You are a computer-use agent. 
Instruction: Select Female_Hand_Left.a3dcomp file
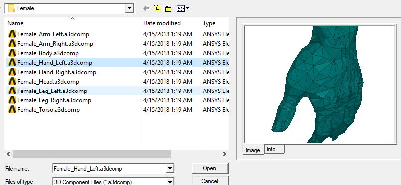tap(55, 63)
